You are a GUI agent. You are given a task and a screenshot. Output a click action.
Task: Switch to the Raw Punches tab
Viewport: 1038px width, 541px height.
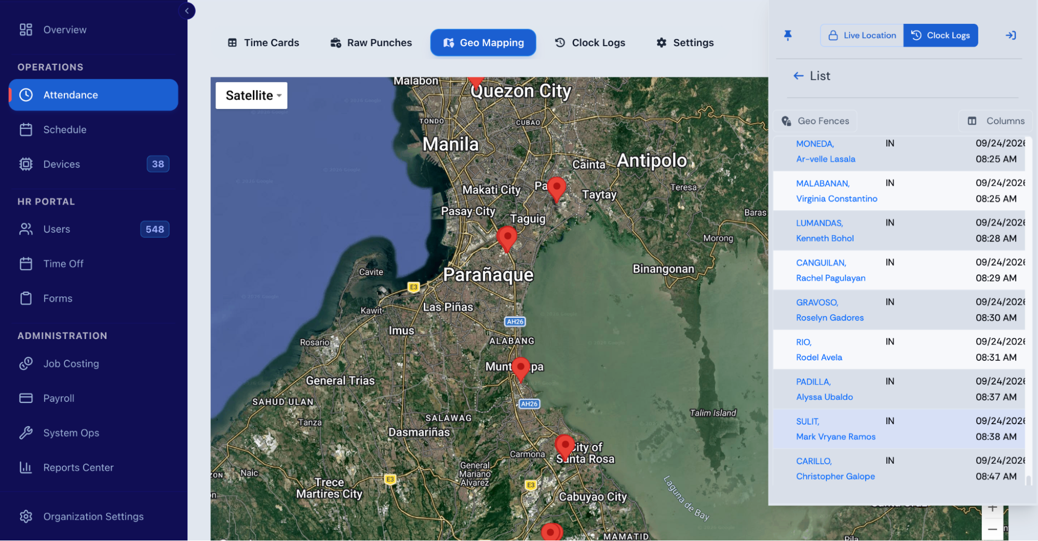coord(371,43)
